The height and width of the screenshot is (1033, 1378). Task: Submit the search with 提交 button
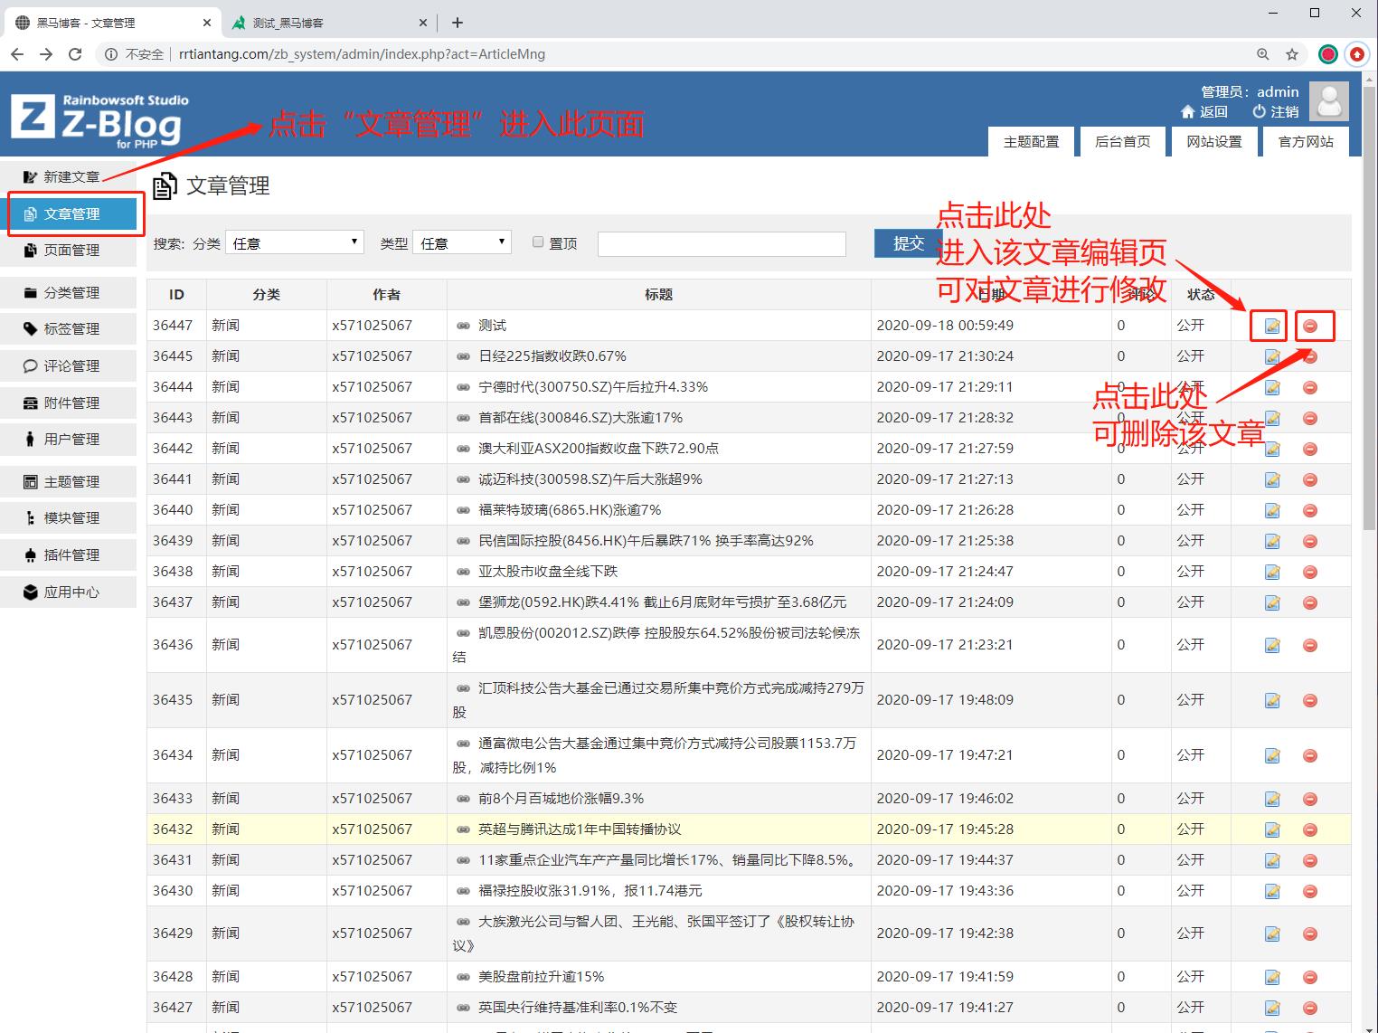pyautogui.click(x=908, y=242)
